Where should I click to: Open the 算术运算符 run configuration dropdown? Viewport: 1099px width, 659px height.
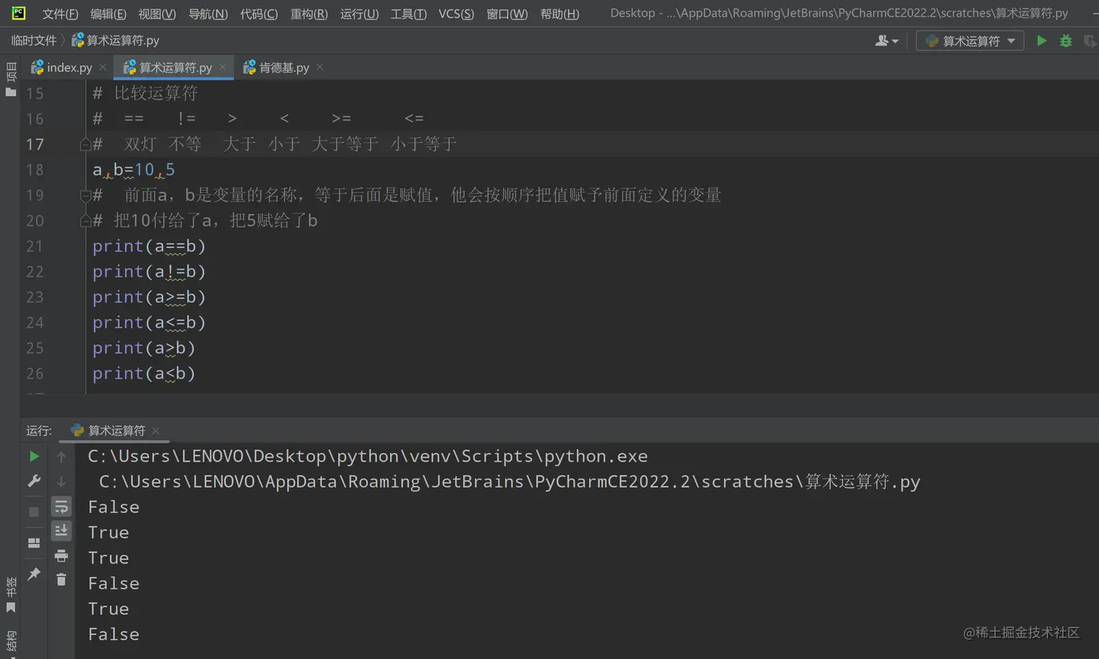point(970,41)
